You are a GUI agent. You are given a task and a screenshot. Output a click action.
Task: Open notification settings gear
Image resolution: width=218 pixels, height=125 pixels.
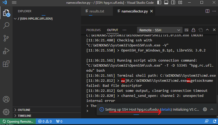[205, 109]
